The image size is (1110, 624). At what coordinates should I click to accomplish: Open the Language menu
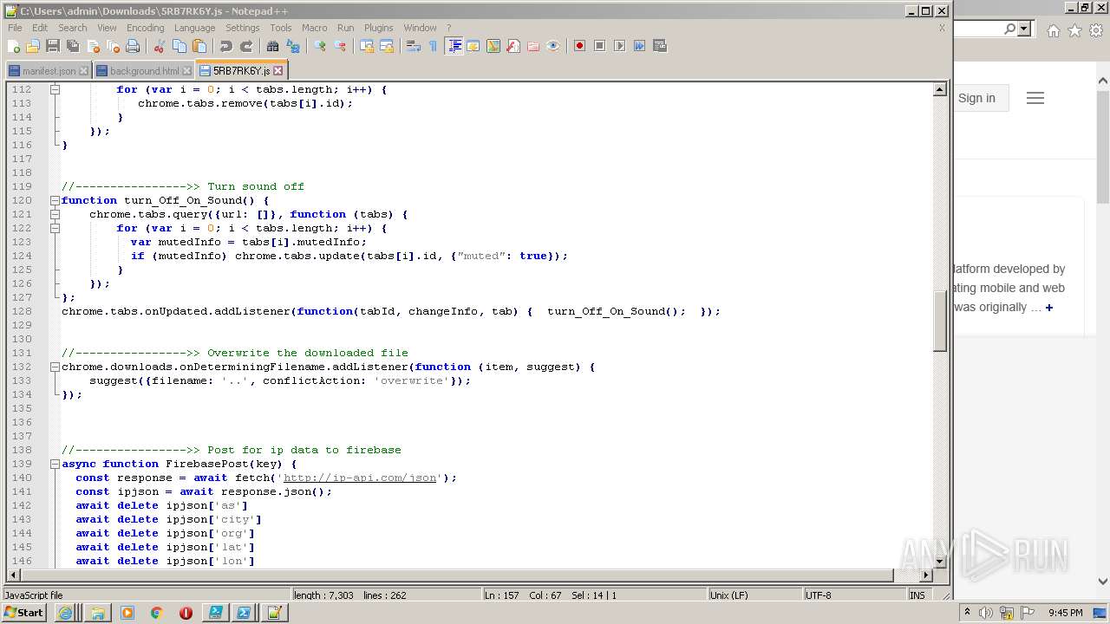[194, 28]
